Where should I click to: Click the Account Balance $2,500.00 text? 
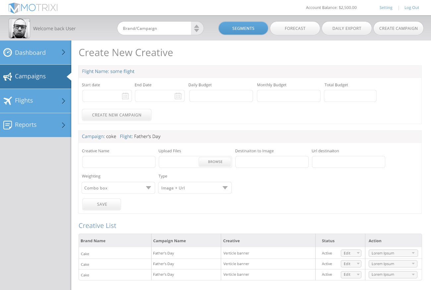[x=331, y=8]
